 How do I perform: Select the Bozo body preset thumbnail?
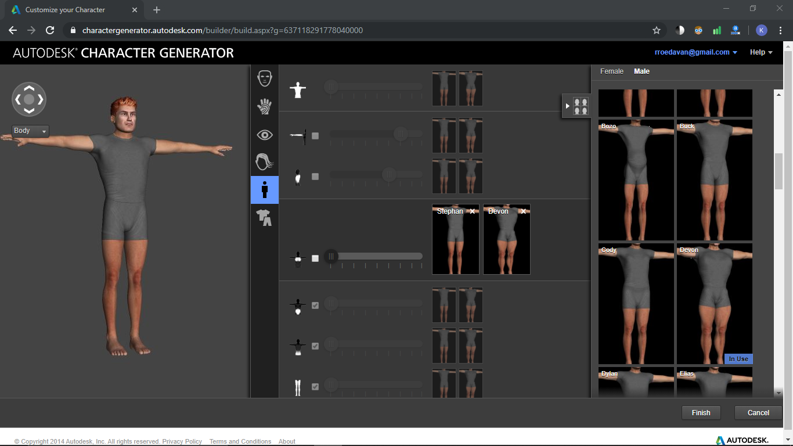click(636, 180)
